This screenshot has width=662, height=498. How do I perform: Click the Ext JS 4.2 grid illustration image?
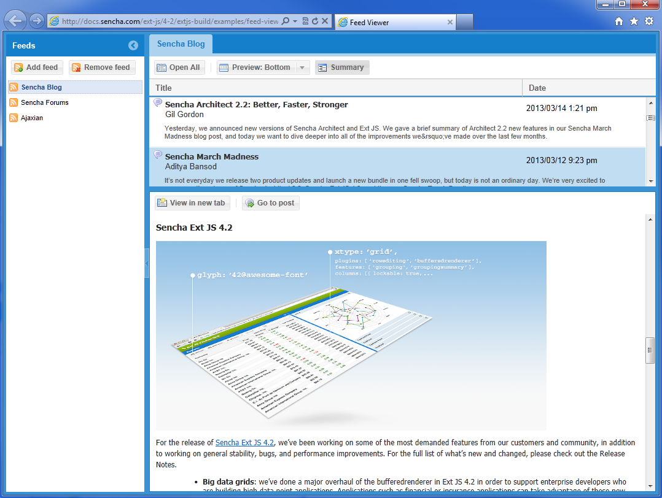point(351,335)
